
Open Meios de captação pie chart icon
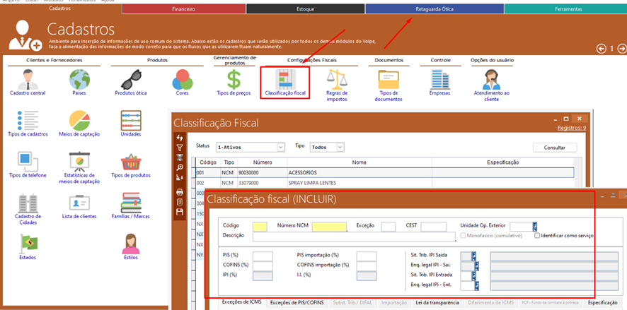point(79,121)
